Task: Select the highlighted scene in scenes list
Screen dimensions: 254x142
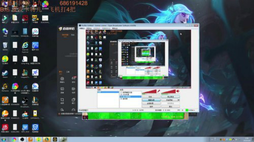Action: [108, 92]
